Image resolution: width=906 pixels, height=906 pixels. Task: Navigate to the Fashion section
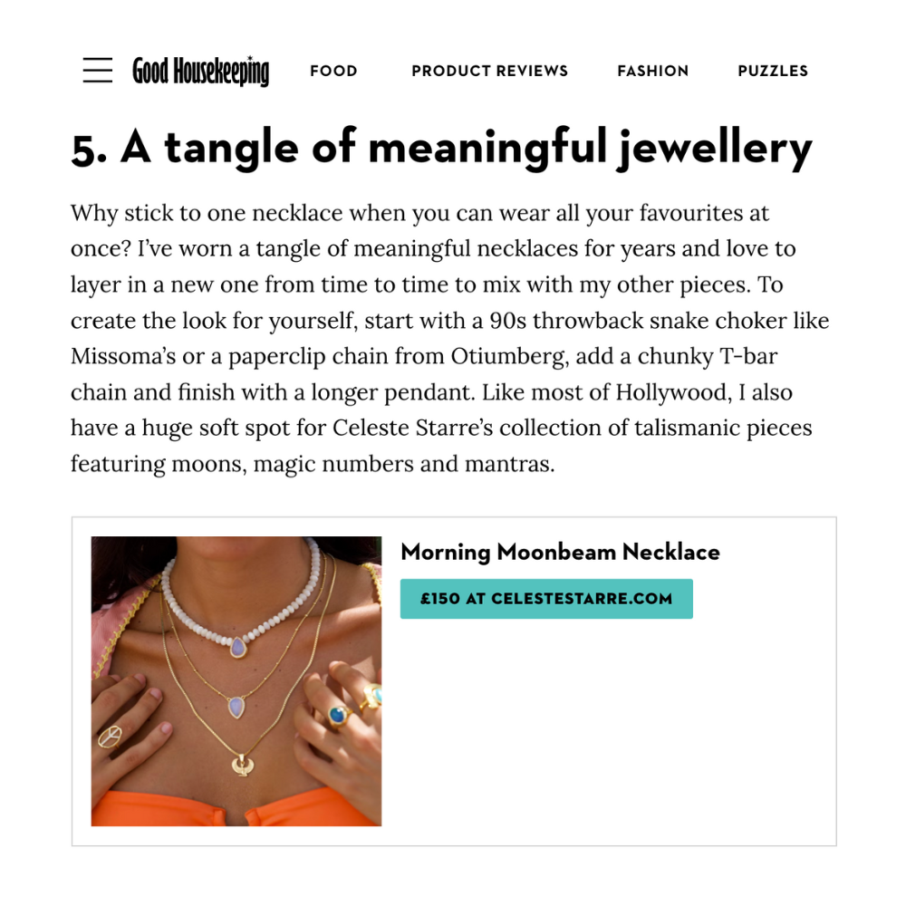pos(652,71)
